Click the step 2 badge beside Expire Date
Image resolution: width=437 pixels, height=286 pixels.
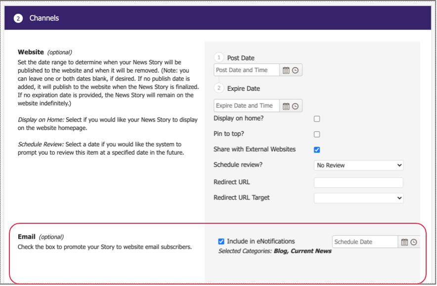pyautogui.click(x=219, y=88)
